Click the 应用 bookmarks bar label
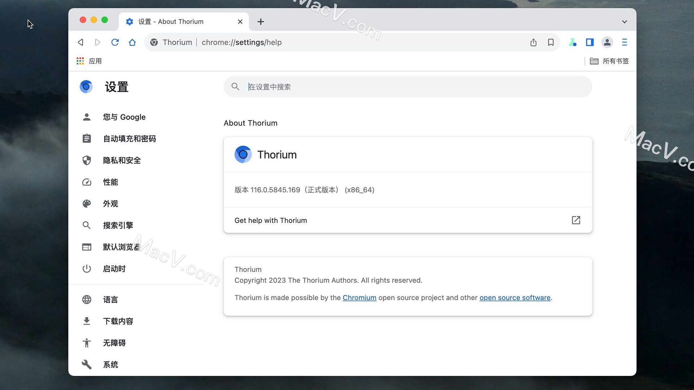 click(95, 61)
